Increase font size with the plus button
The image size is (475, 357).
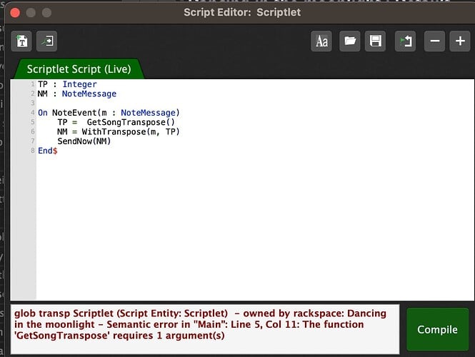pos(459,41)
